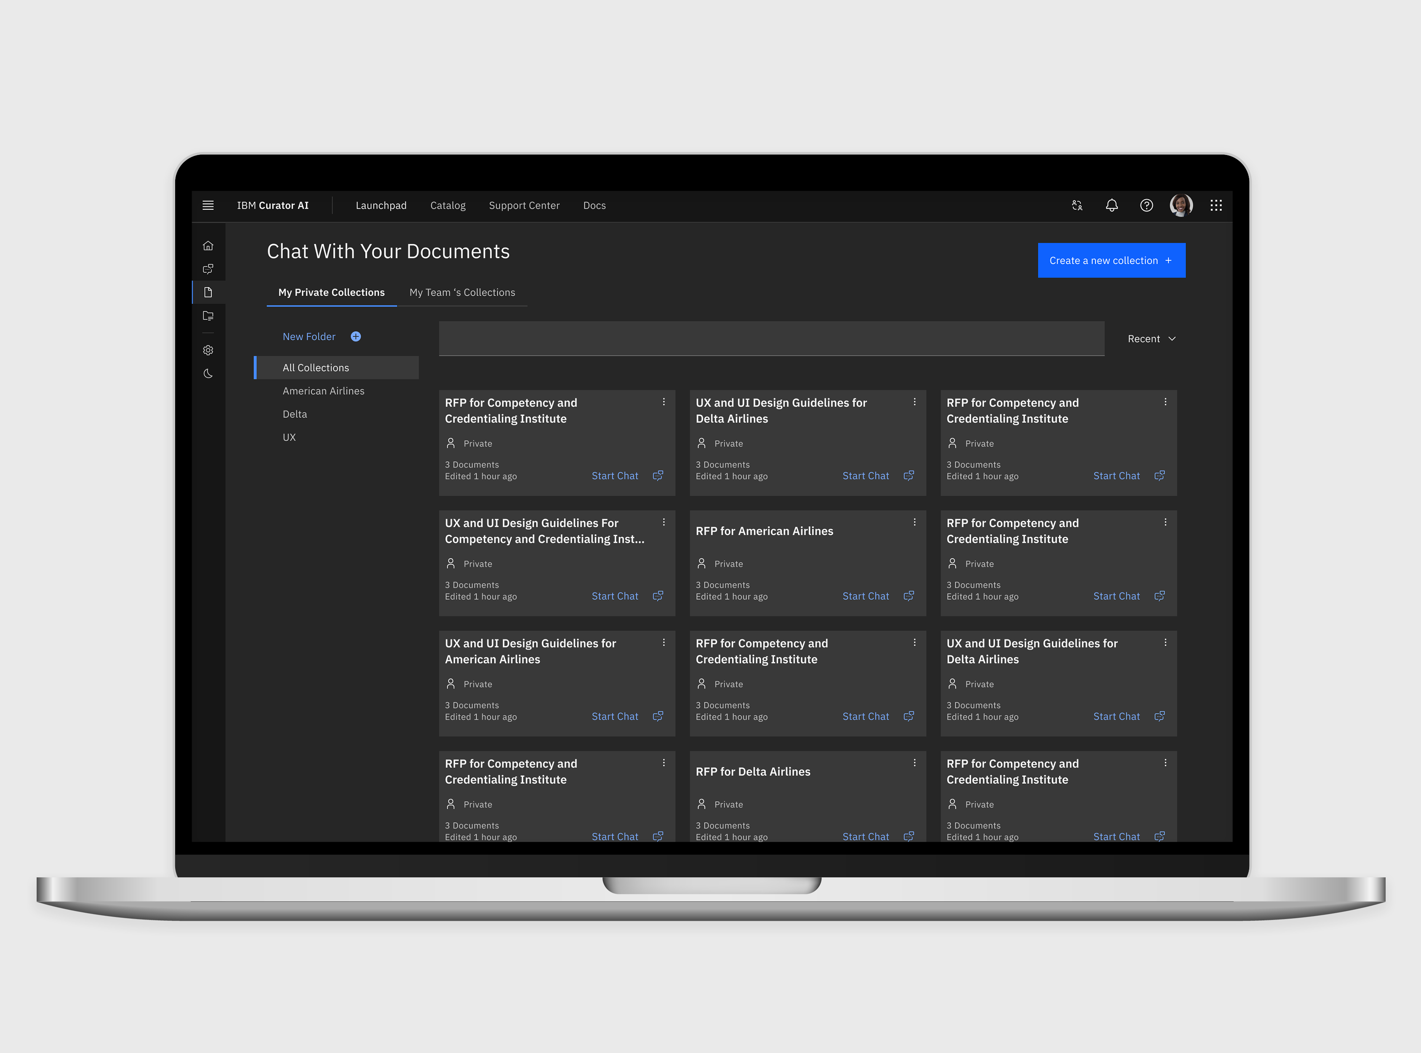Open Docs in top navigation
1421x1053 pixels.
[x=594, y=205]
